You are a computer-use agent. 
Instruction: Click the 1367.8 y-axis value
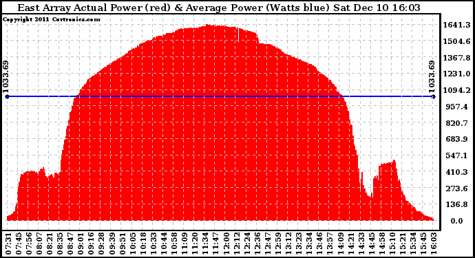click(x=457, y=58)
